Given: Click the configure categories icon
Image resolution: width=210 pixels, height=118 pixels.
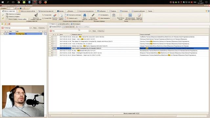Looking at the screenshot, I should (x=68, y=15).
